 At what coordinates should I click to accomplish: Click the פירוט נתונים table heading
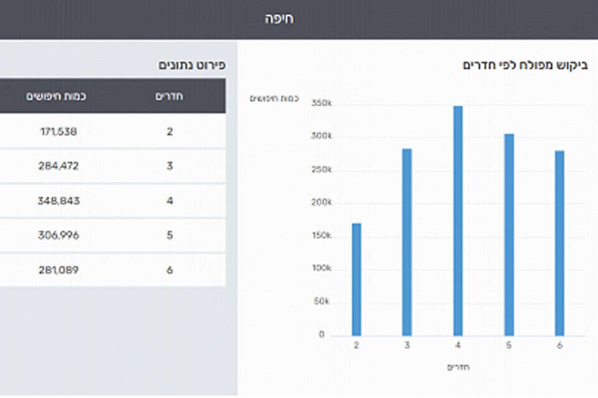click(191, 65)
